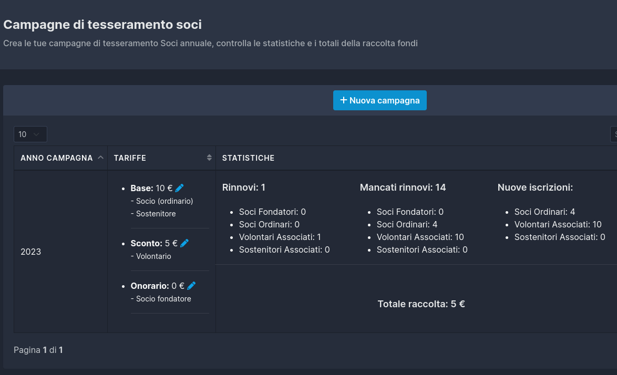Viewport: 617px width, 375px height.
Task: Click the partially visible search field at right
Action: [x=613, y=134]
